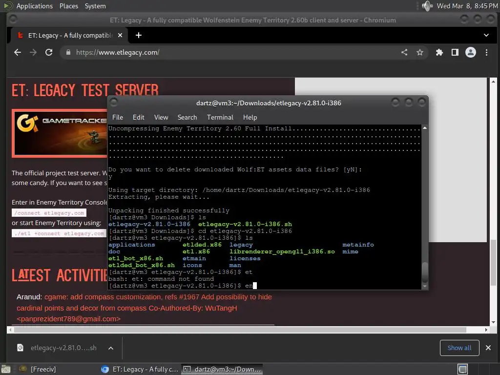500x375 pixels.
Task: Open the Extensions puzzle icon
Action: point(439,52)
